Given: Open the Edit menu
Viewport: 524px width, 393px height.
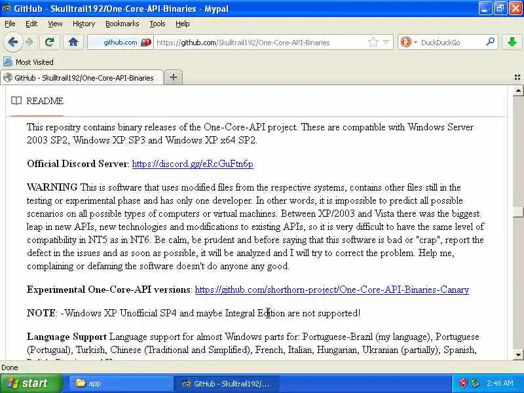Looking at the screenshot, I should [31, 24].
